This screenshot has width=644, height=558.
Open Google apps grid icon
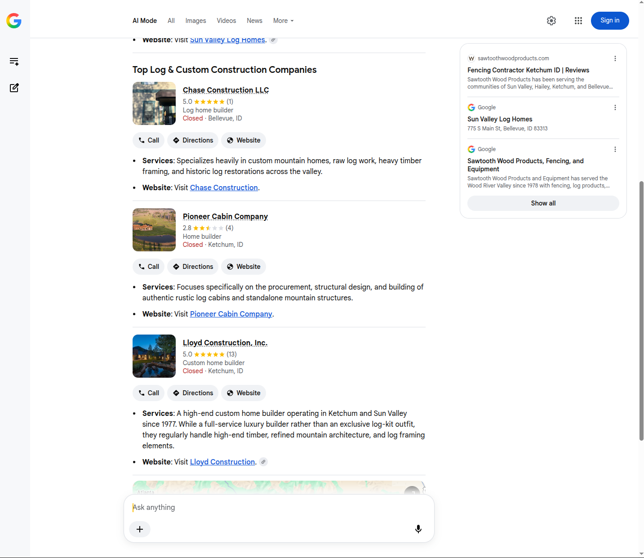(578, 21)
